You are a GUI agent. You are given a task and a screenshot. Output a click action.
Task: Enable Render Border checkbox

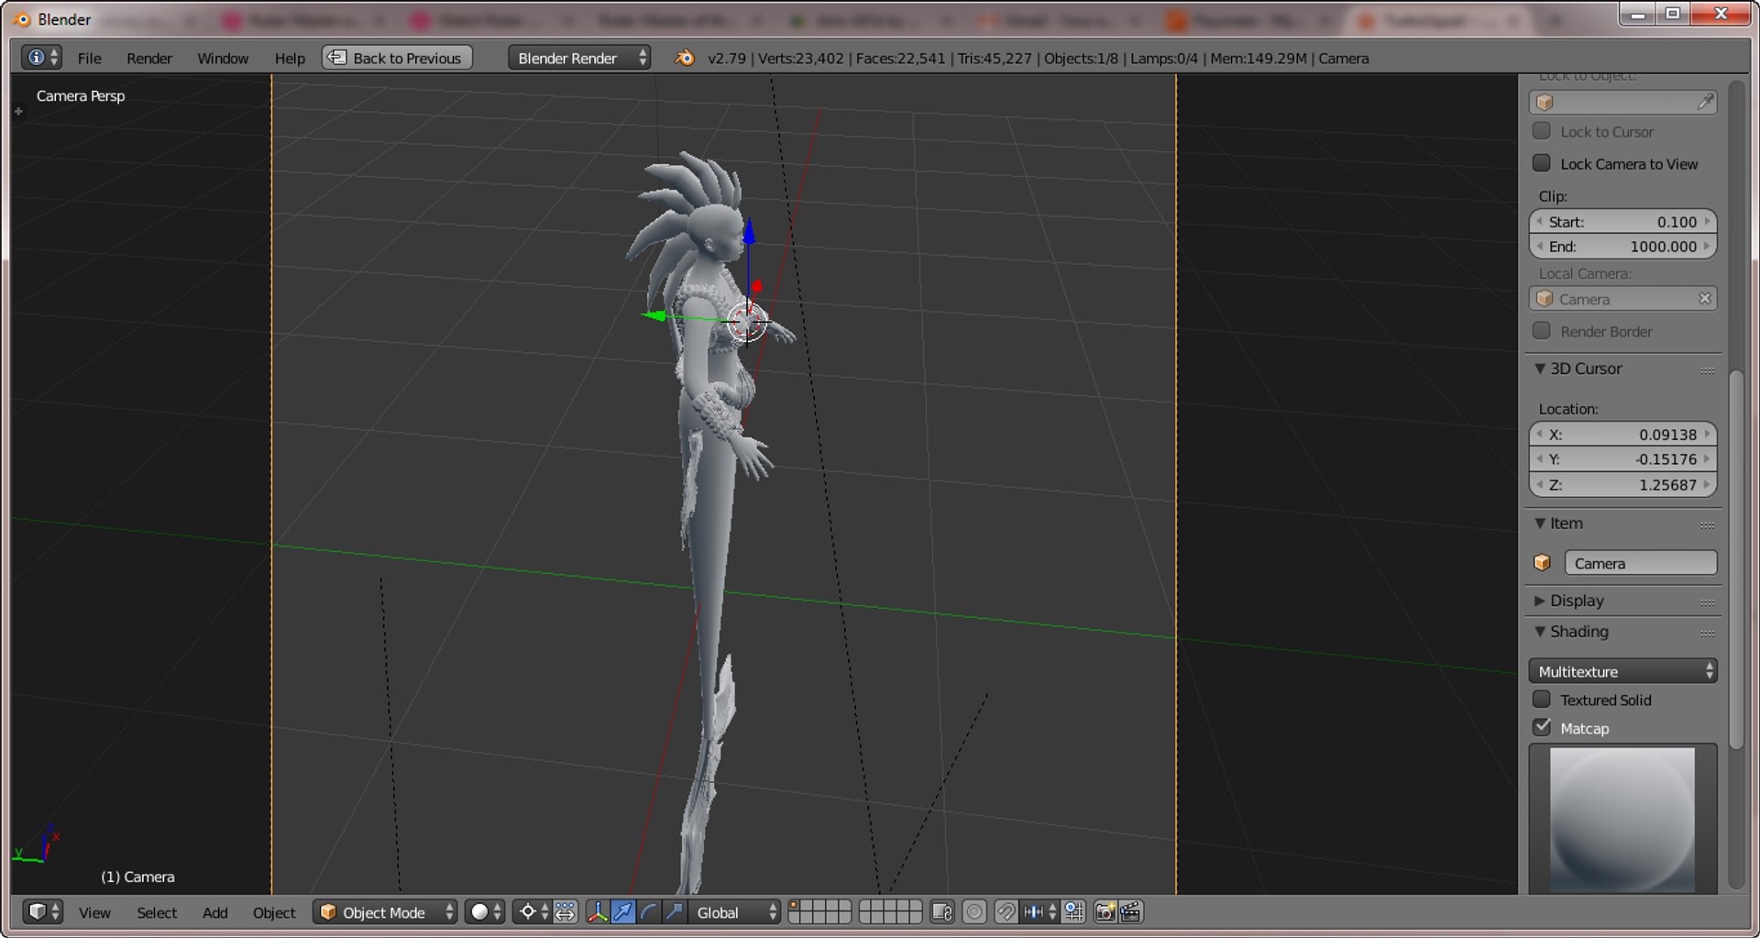[1542, 331]
